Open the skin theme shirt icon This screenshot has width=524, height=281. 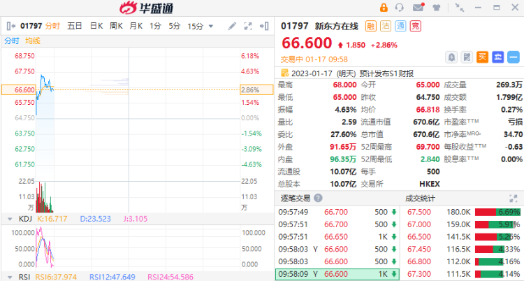pos(437,8)
